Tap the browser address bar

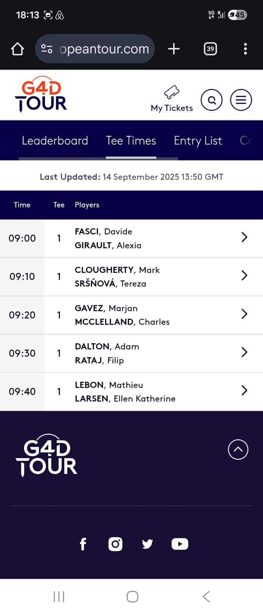[x=99, y=49]
